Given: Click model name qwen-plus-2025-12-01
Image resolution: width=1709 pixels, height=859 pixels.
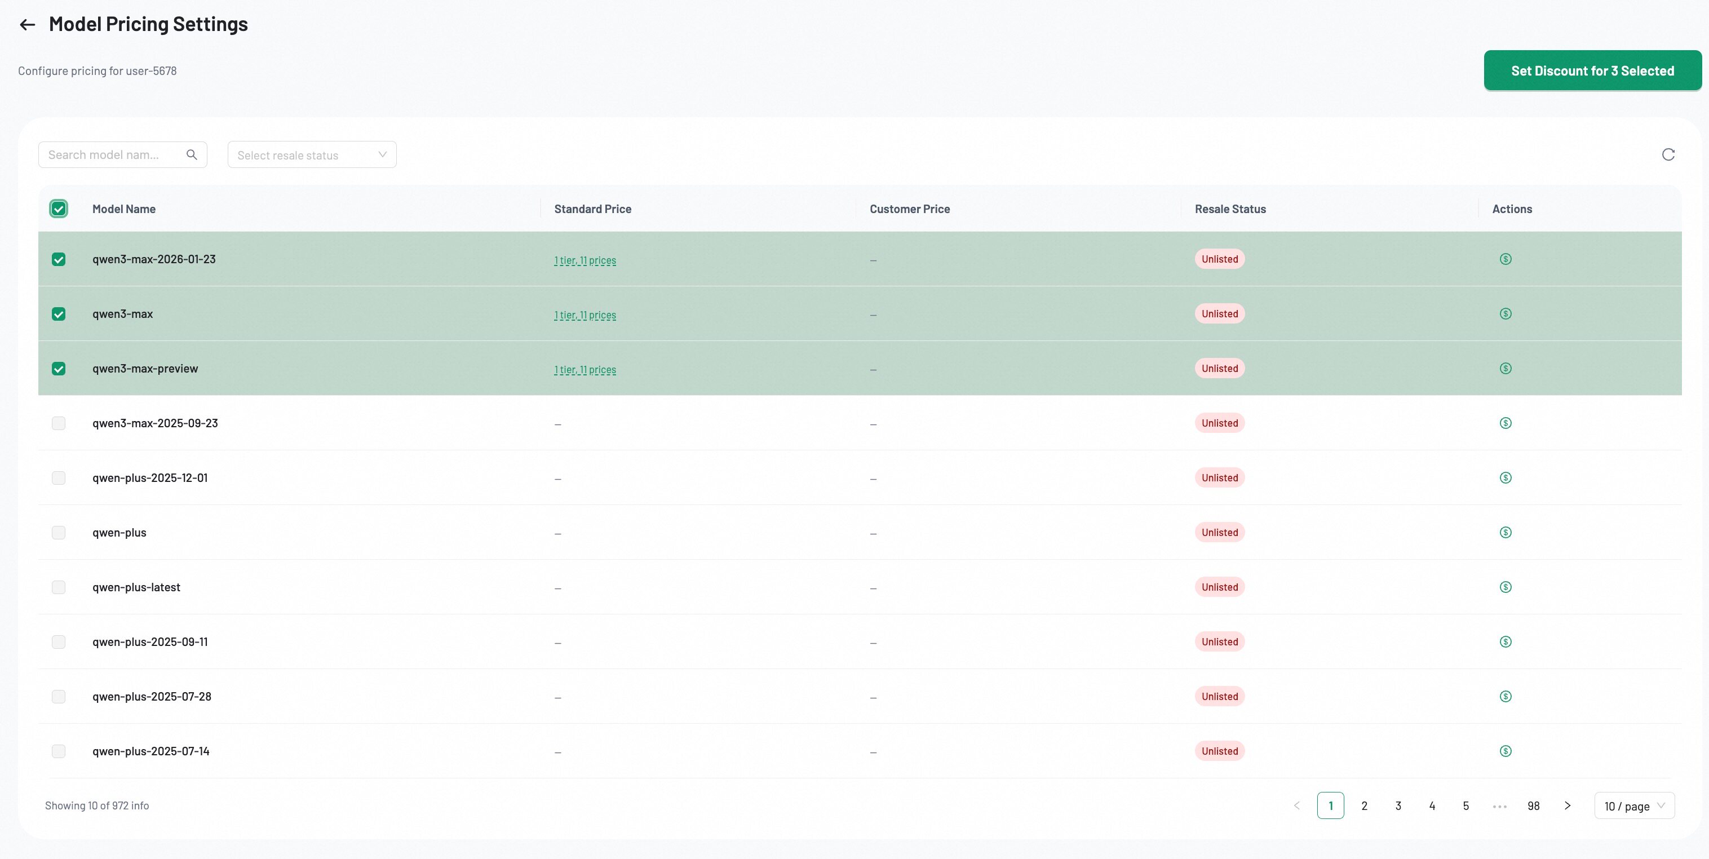Looking at the screenshot, I should pyautogui.click(x=150, y=478).
